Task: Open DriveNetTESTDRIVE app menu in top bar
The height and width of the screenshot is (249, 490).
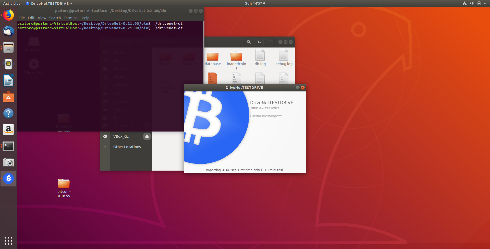Action: (49, 3)
